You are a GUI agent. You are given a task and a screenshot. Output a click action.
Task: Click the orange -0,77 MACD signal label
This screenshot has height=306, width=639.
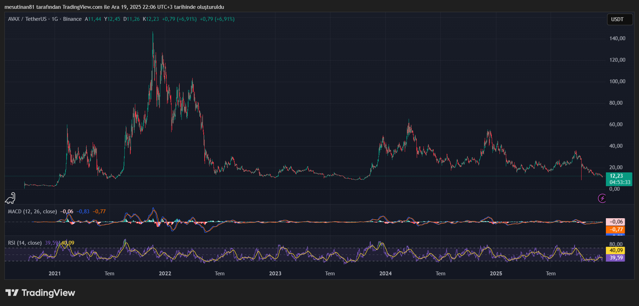click(x=615, y=229)
